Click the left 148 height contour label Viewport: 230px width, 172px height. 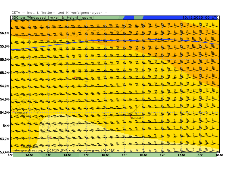103,41
